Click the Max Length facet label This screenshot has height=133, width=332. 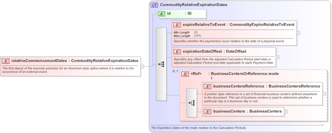pyautogui.click(x=182, y=36)
